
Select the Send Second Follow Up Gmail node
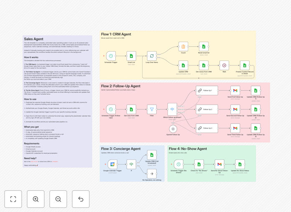coord(235,109)
